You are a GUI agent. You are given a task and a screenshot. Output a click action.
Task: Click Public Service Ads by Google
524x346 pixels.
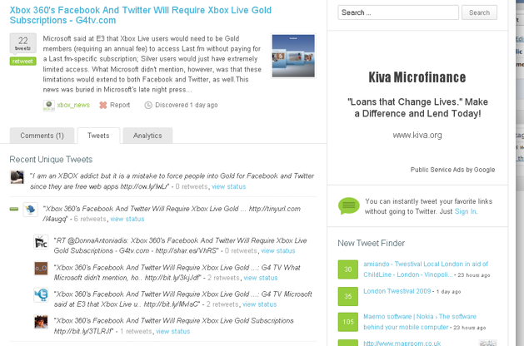click(x=452, y=170)
